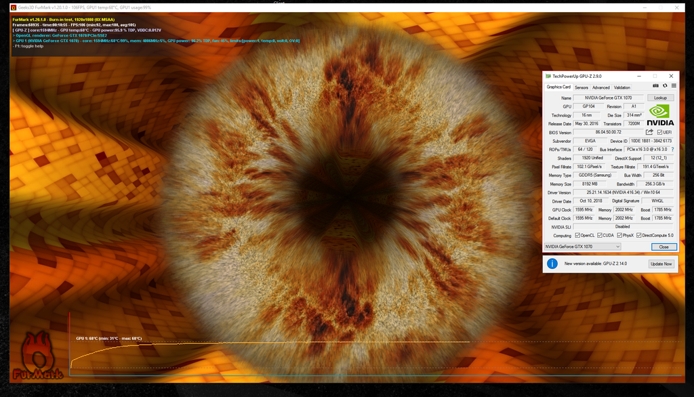Image resolution: width=694 pixels, height=397 pixels.
Task: Open the GPU-Z hamburger menu
Action: coord(674,86)
